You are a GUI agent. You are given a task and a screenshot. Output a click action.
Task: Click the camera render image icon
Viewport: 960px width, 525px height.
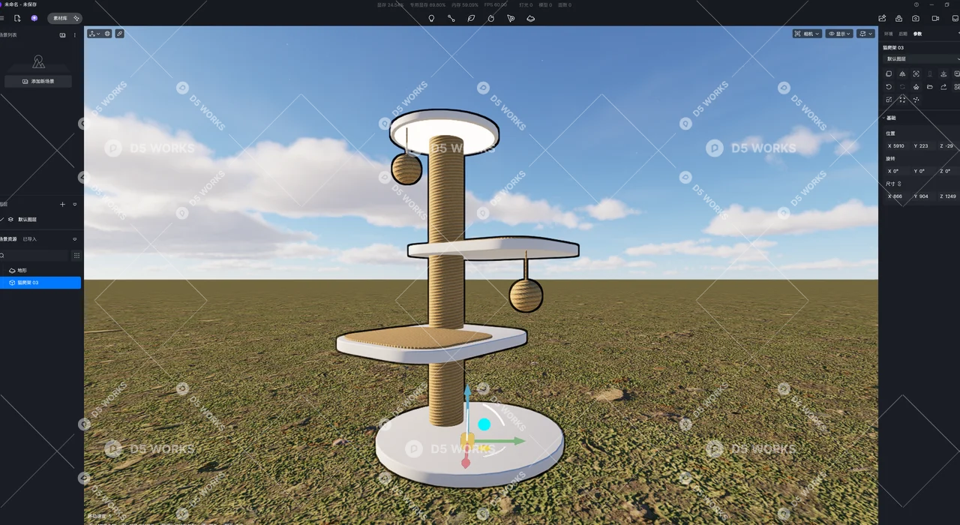[x=916, y=18]
